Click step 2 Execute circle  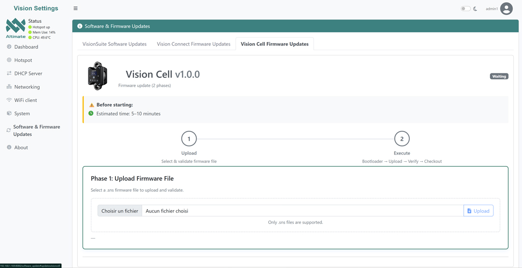[x=402, y=139]
